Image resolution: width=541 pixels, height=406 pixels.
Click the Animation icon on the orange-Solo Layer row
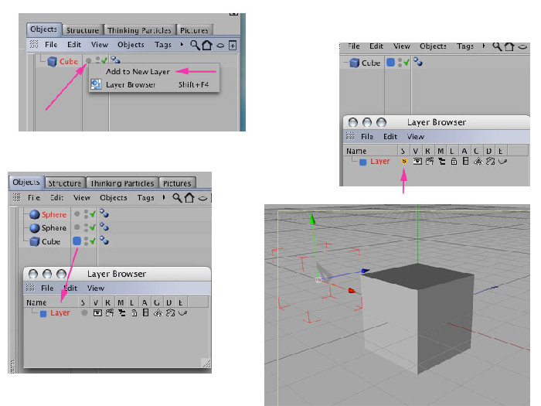pos(465,161)
